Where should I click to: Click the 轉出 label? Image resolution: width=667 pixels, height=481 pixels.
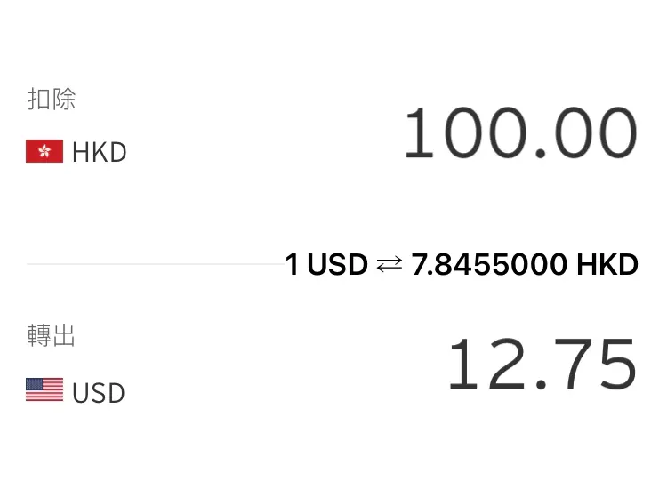[x=52, y=335]
